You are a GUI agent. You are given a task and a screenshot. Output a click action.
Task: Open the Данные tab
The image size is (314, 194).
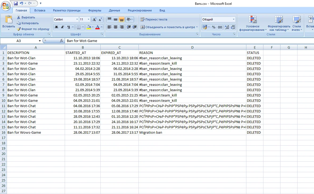pos(114,10)
